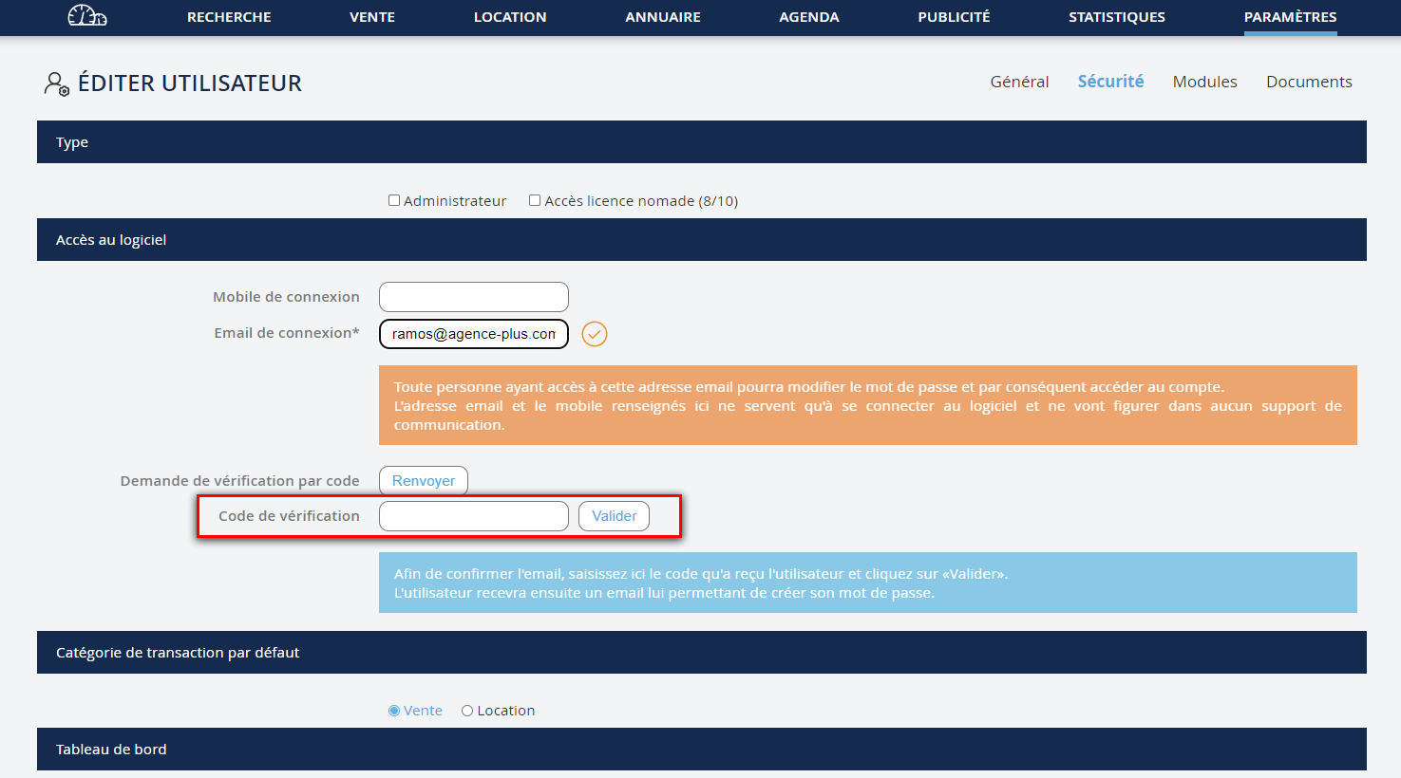This screenshot has height=778, width=1401.
Task: Focus the Code de vérification input field
Action: click(474, 516)
